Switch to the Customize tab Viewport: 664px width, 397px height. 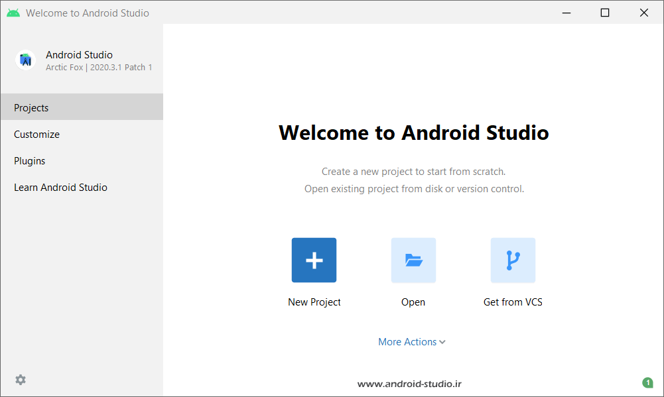pos(82,134)
